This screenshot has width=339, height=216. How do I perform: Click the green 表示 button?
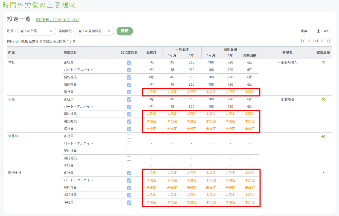point(125,31)
